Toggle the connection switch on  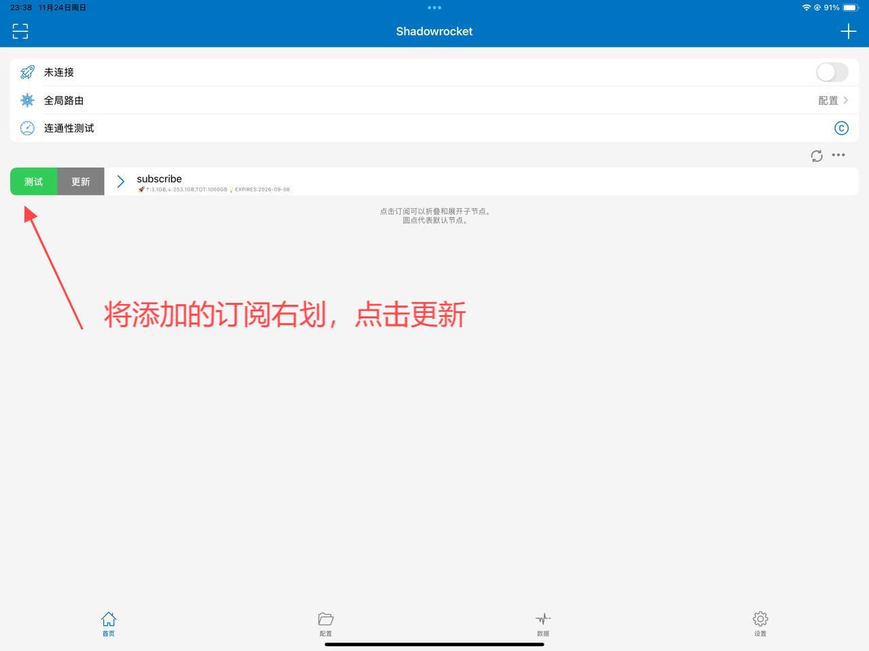[x=832, y=72]
